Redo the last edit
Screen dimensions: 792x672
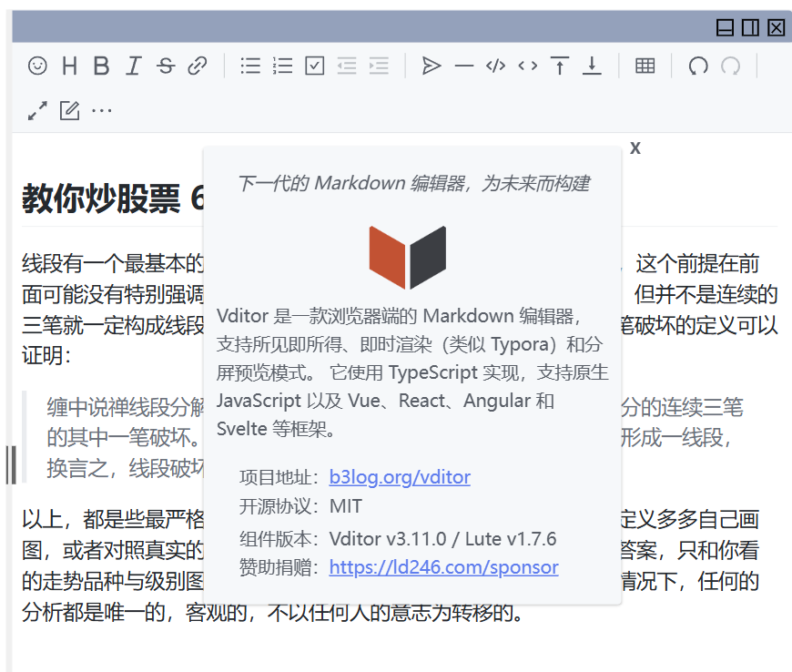[731, 66]
